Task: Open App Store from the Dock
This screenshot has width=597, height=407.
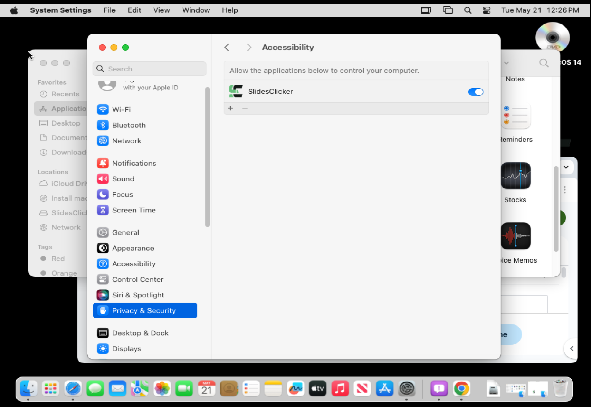Action: [384, 388]
